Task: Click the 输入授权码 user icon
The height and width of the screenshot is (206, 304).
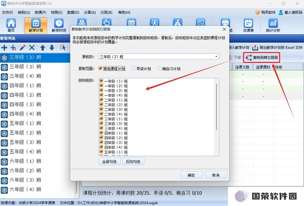Action: click(x=281, y=13)
